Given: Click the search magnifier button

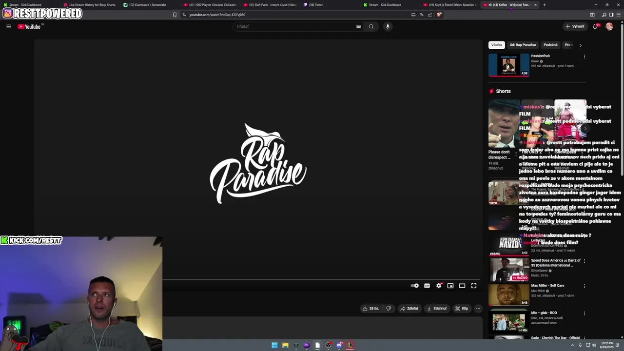Looking at the screenshot, I should [x=371, y=26].
